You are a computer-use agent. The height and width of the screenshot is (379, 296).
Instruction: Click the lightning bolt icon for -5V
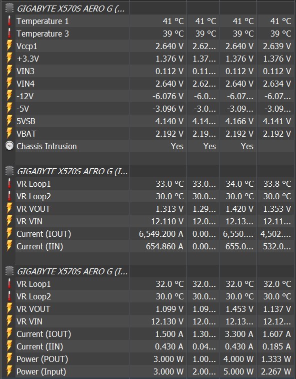pyautogui.click(x=9, y=109)
